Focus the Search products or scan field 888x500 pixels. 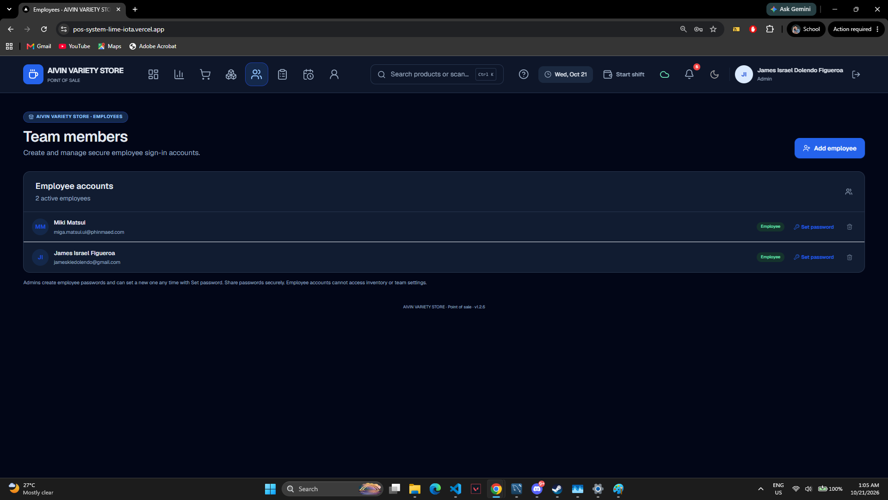[x=437, y=75]
